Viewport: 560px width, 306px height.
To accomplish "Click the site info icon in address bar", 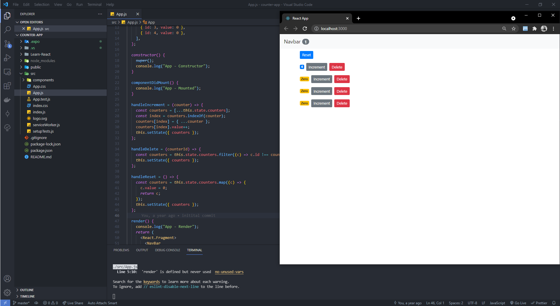I will click(x=316, y=29).
